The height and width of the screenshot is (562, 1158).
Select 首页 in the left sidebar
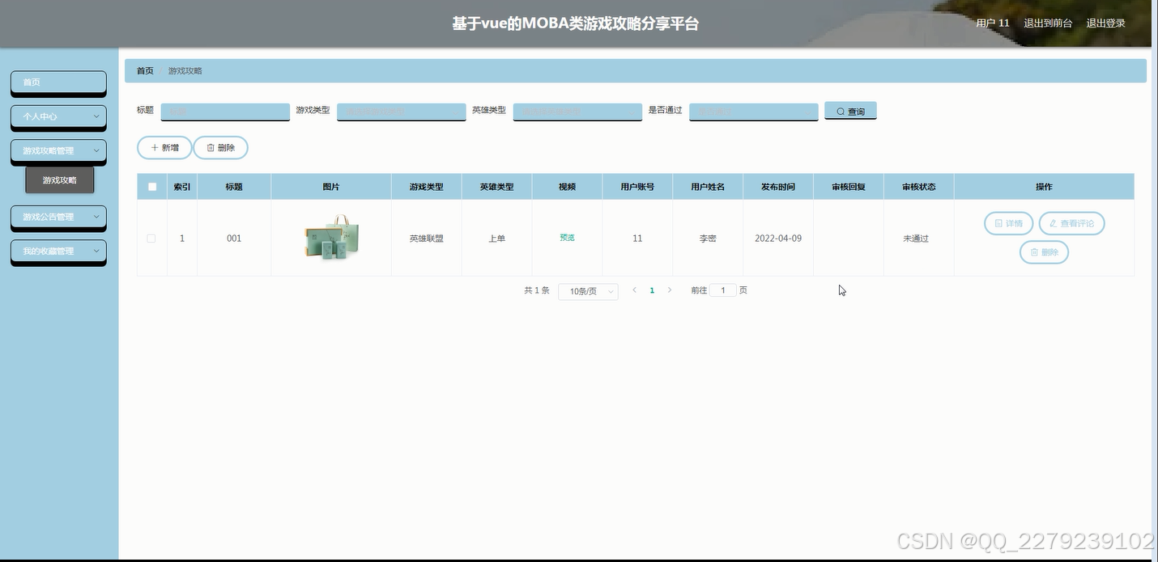pyautogui.click(x=58, y=82)
